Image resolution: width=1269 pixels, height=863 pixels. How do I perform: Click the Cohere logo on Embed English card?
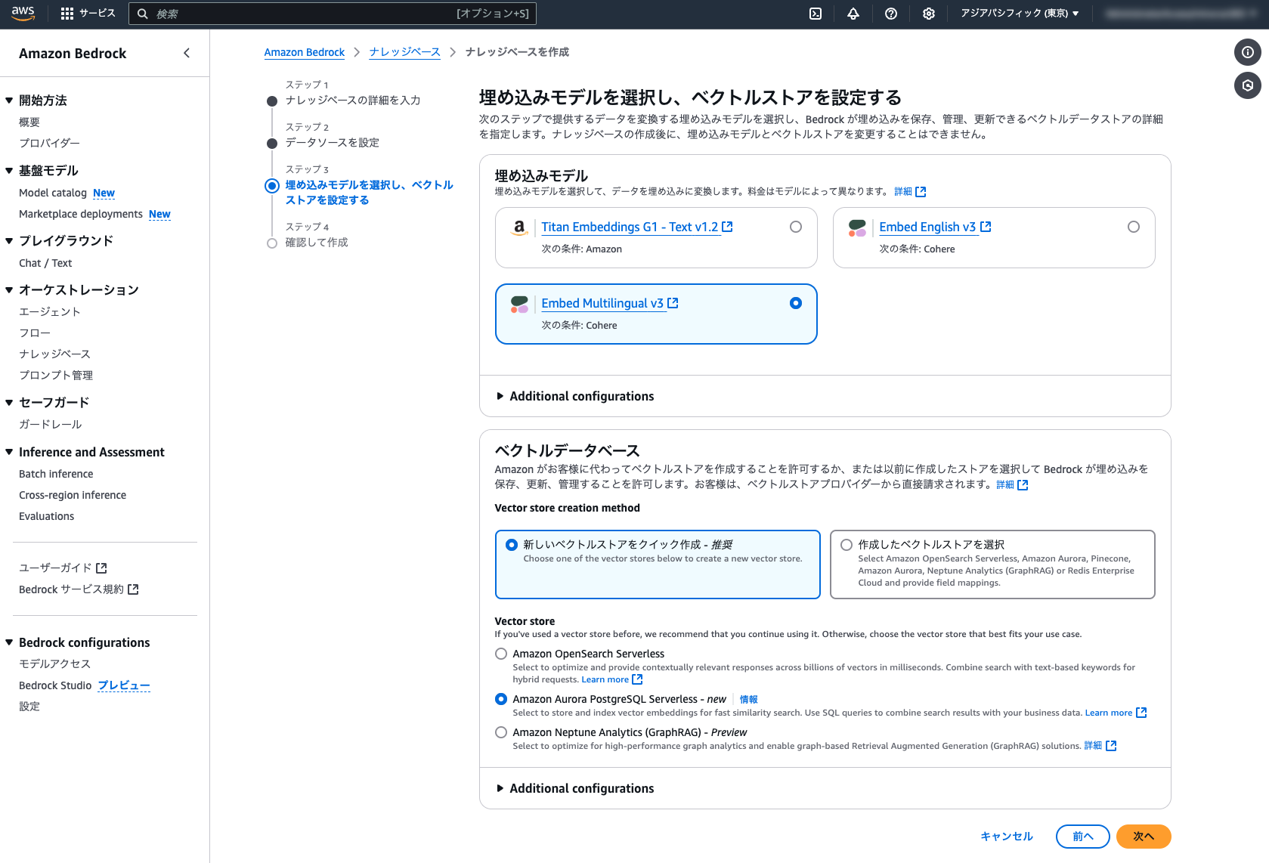click(x=857, y=227)
